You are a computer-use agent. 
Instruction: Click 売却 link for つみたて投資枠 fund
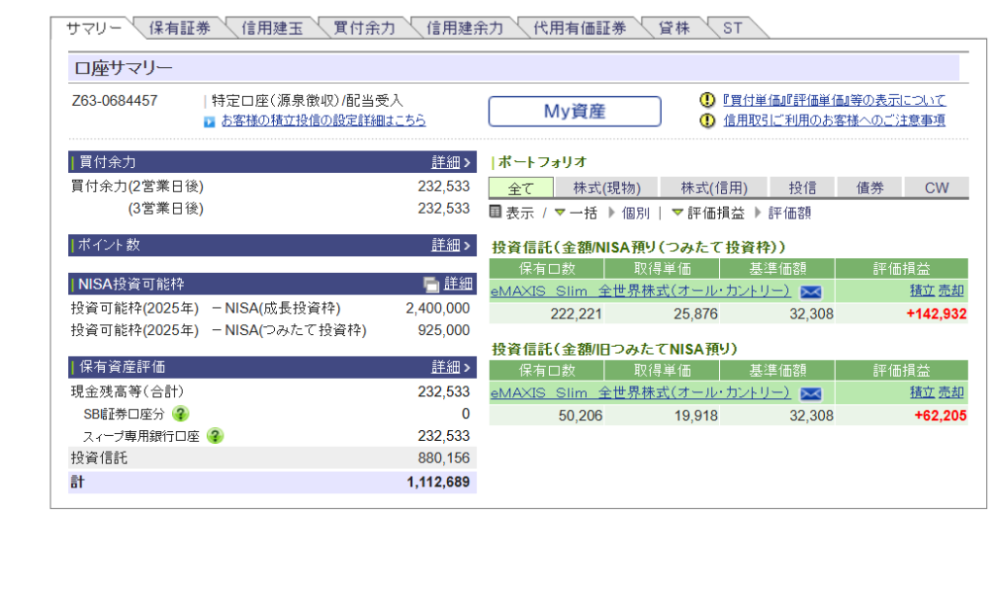[951, 289]
